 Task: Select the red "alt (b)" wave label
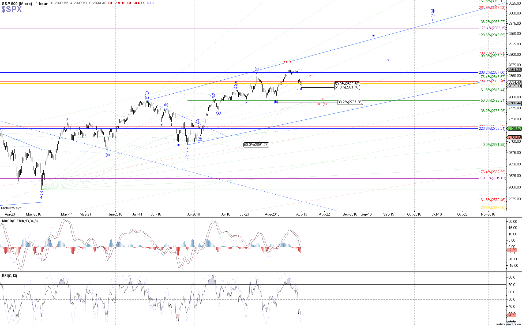point(322,104)
